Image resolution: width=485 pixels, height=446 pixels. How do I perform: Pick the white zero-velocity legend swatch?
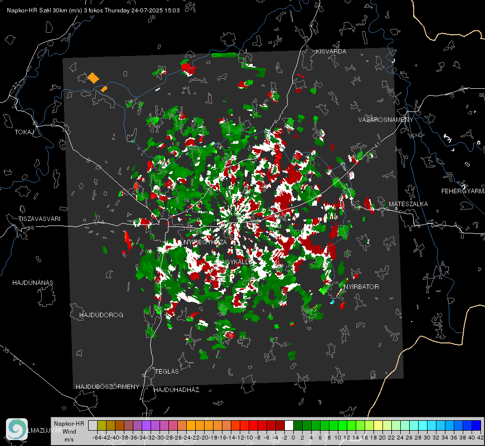pos(289,425)
